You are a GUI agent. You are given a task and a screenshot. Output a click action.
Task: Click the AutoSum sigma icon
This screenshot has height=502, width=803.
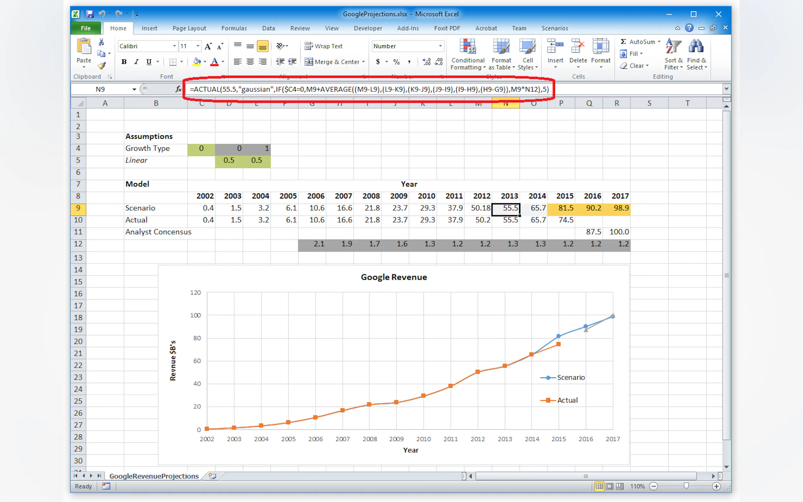tap(623, 41)
